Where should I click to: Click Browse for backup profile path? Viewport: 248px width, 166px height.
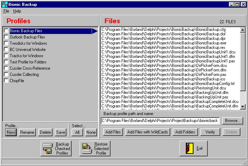coord(232,121)
